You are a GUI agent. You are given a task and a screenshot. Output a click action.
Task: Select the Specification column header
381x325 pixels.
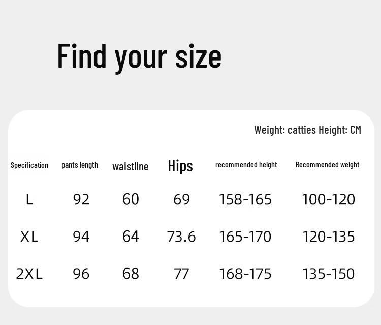tap(29, 165)
